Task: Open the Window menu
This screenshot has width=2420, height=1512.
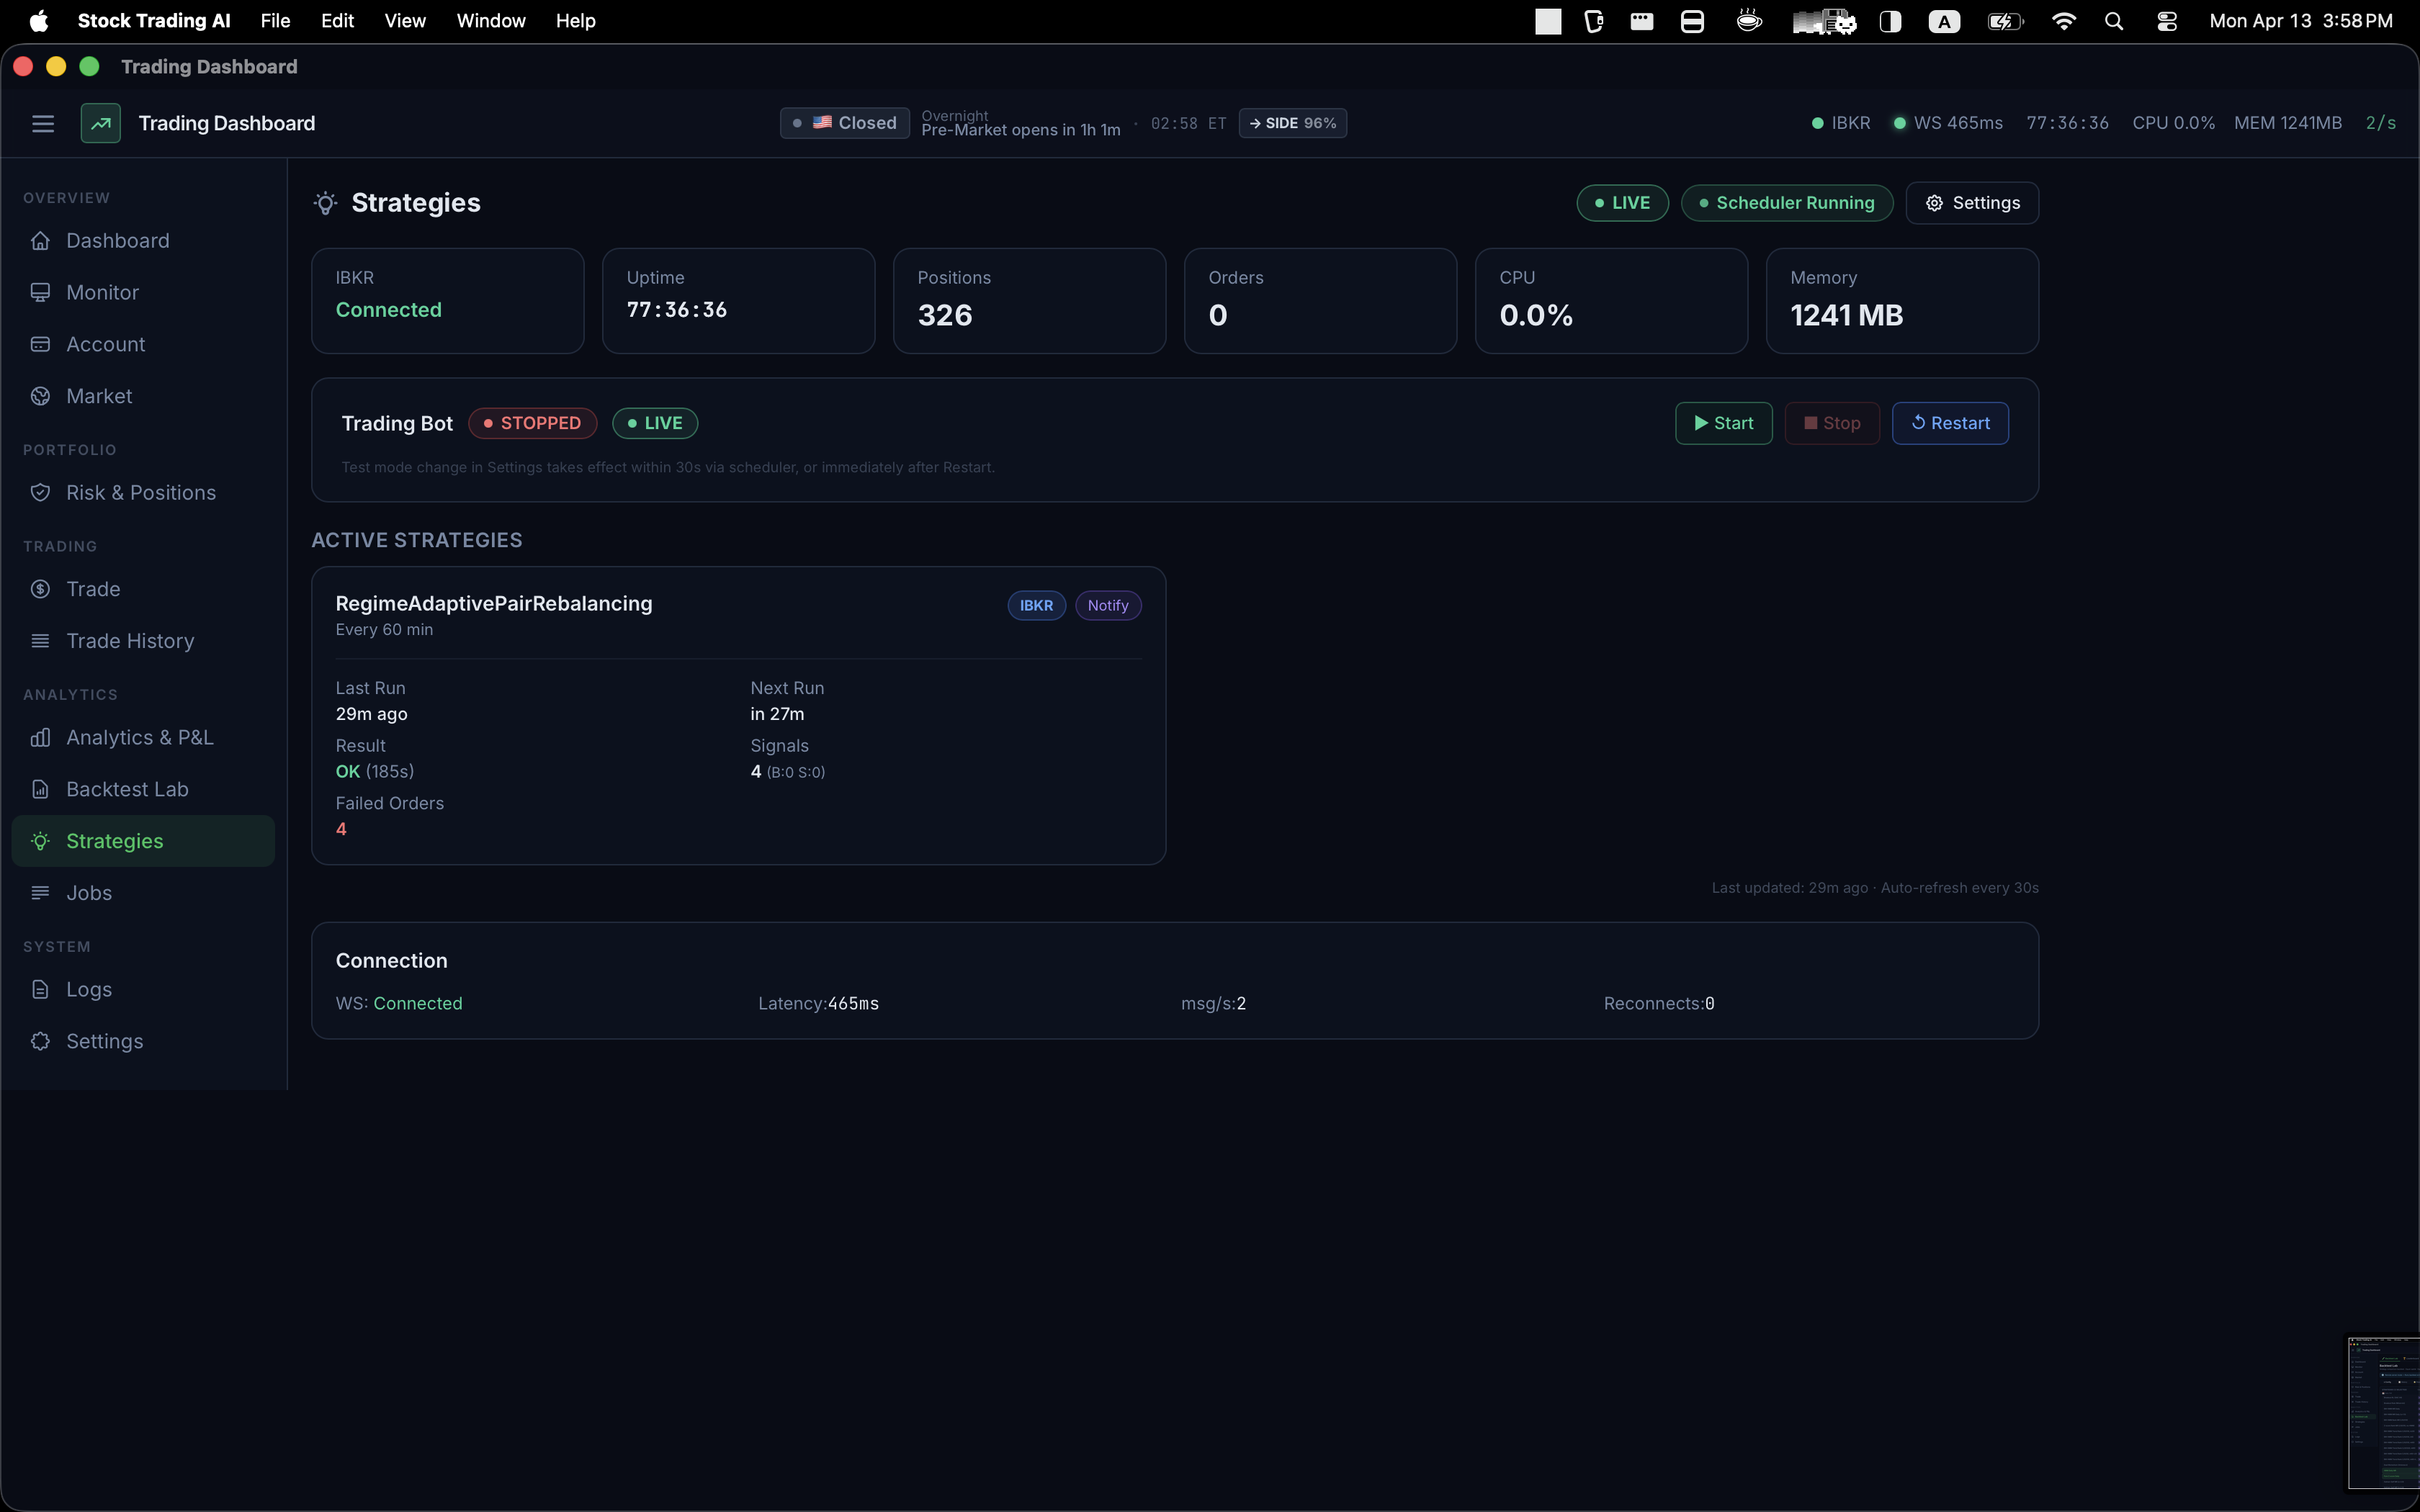Action: [x=490, y=20]
